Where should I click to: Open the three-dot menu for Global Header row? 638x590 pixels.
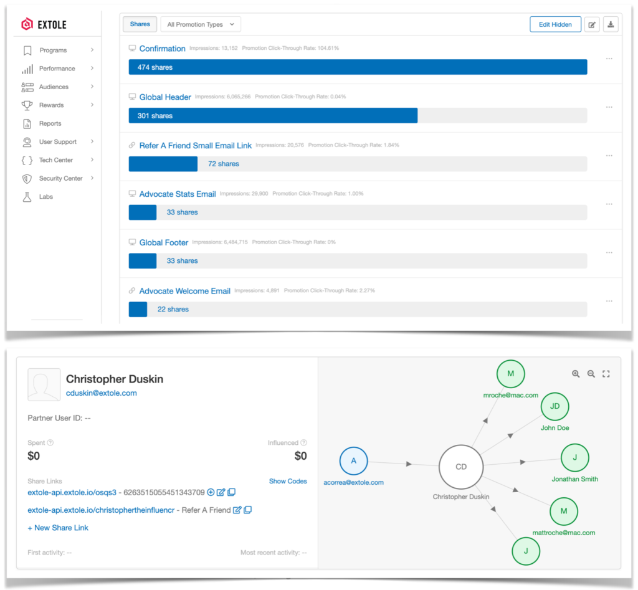tap(609, 107)
